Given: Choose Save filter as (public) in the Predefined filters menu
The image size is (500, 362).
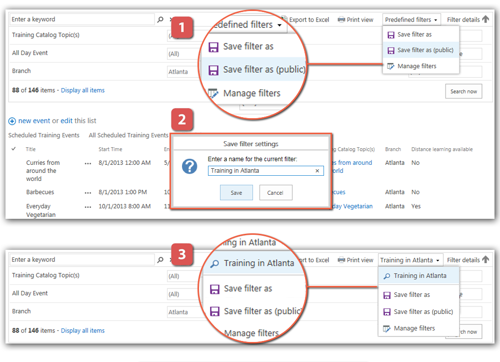Looking at the screenshot, I should tap(425, 50).
